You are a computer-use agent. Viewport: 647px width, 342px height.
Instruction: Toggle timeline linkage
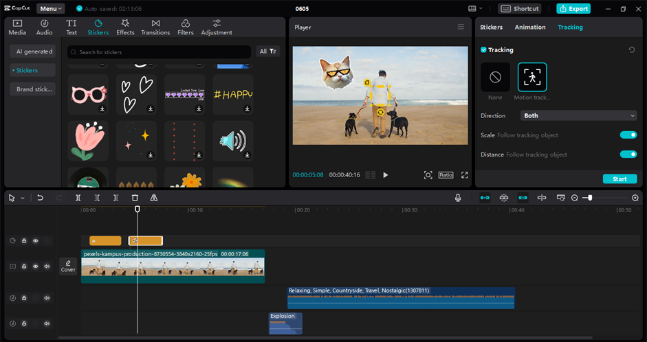pyautogui.click(x=523, y=198)
